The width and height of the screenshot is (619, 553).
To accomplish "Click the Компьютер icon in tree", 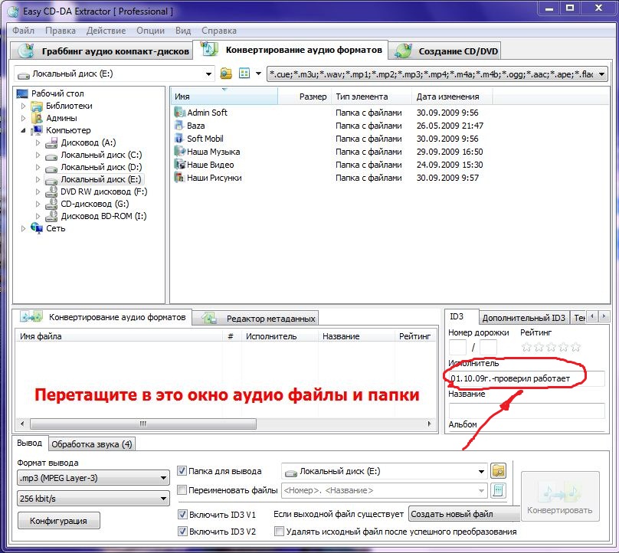I will 37,130.
